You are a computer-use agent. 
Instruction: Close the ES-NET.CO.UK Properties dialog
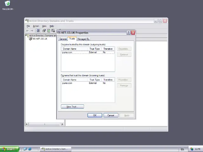(x=133, y=33)
